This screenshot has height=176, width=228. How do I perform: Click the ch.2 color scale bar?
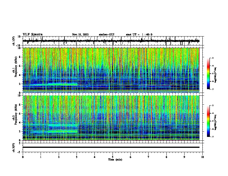[x=208, y=121]
